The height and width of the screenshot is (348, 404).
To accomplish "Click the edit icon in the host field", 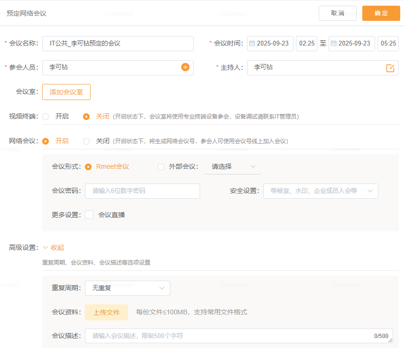I will pos(390,68).
